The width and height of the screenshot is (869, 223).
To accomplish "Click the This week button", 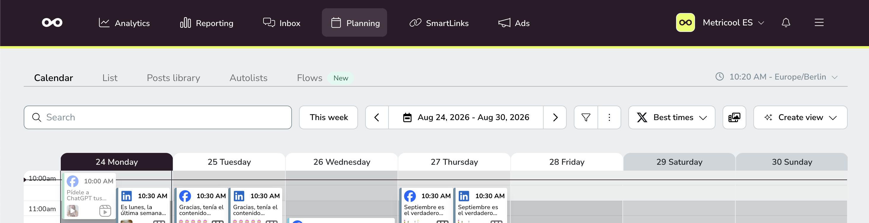I will click(x=329, y=117).
